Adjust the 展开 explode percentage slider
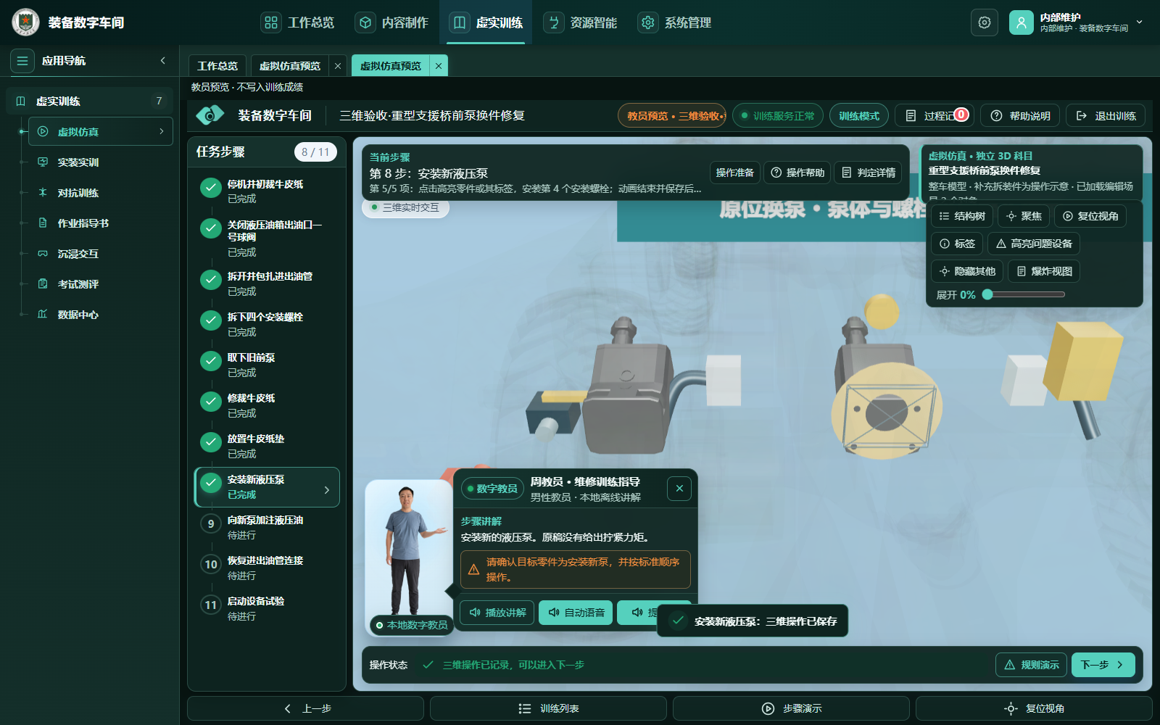 pyautogui.click(x=1025, y=294)
